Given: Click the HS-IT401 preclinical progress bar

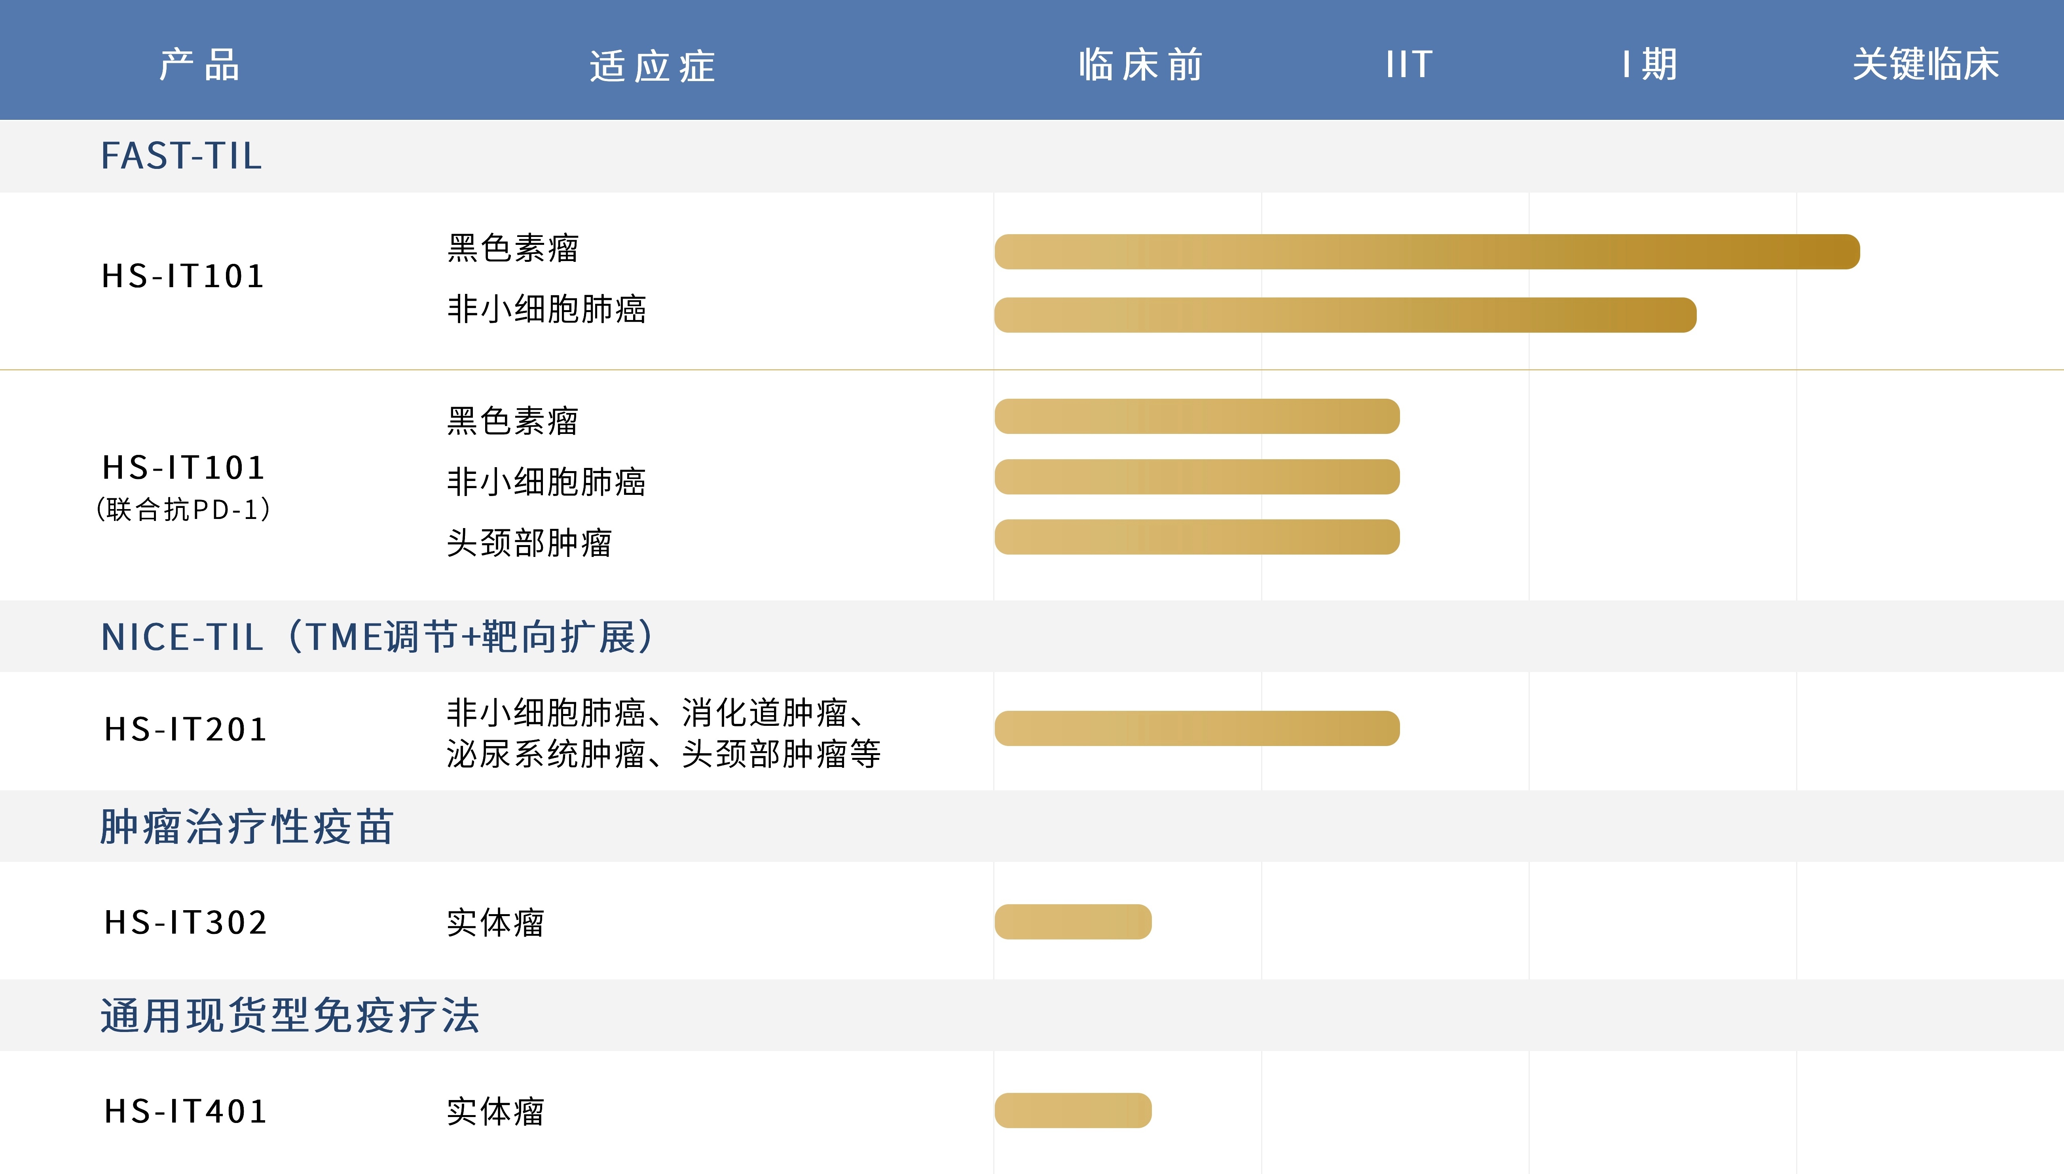Looking at the screenshot, I should 1073,1110.
